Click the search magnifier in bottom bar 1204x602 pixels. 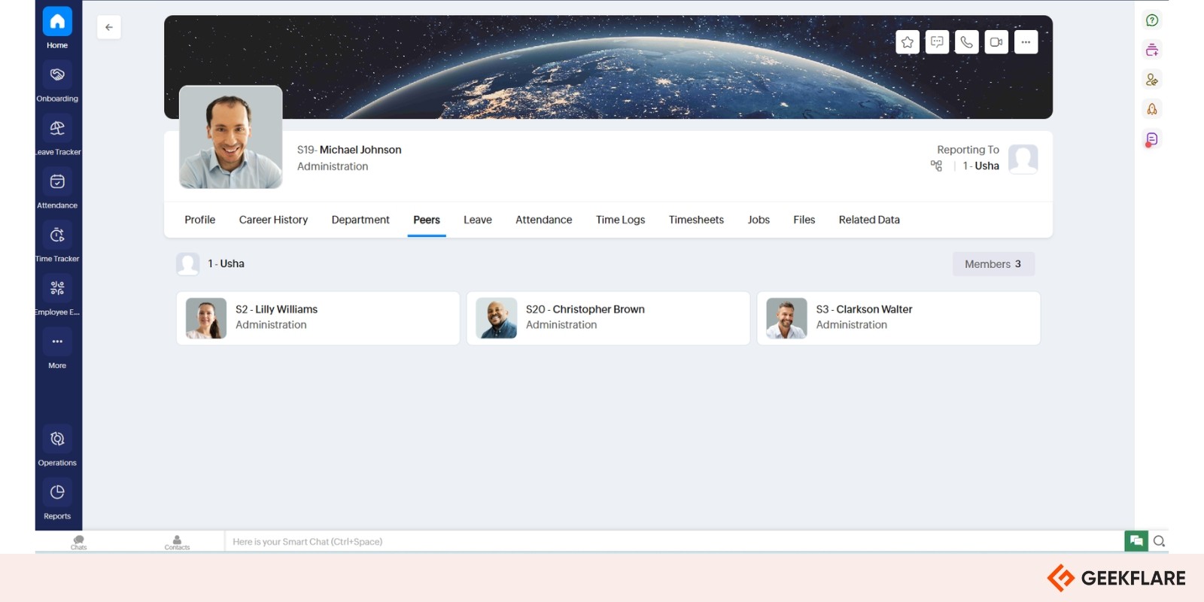pyautogui.click(x=1159, y=541)
